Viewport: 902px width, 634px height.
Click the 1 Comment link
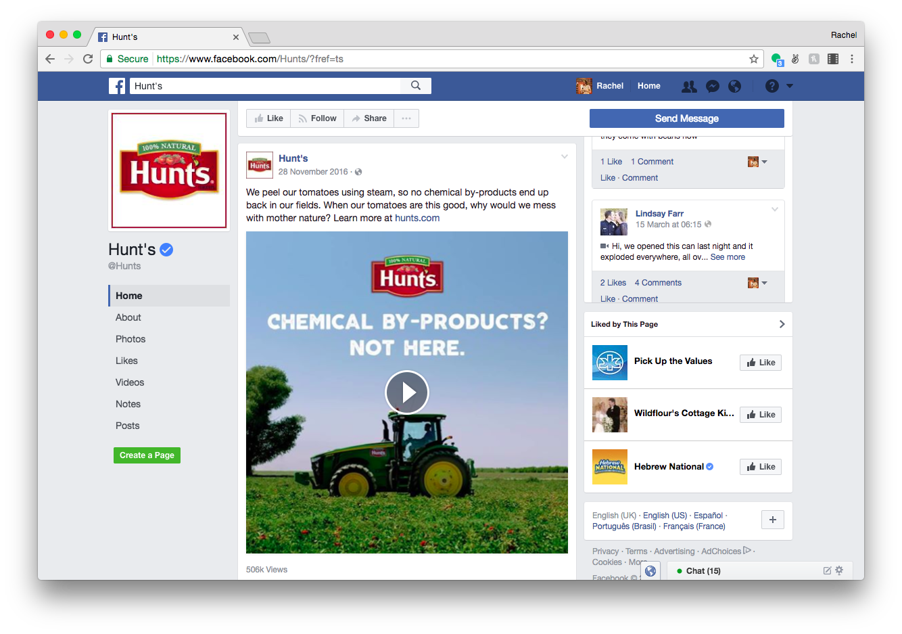[x=652, y=162]
